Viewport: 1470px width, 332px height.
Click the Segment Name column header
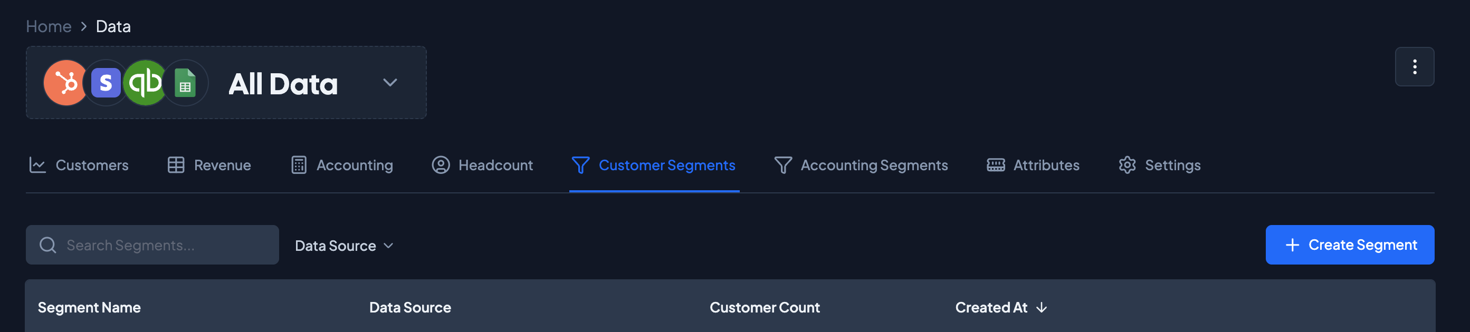pos(89,308)
